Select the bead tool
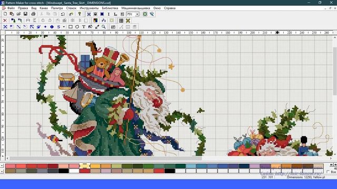Image resolution: width=337 pixels, height=189 pixels. (x=52, y=27)
